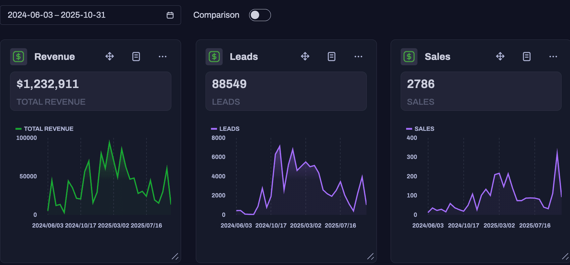Toggle the LEADS legend series
This screenshot has height=265, width=570.
pos(225,129)
